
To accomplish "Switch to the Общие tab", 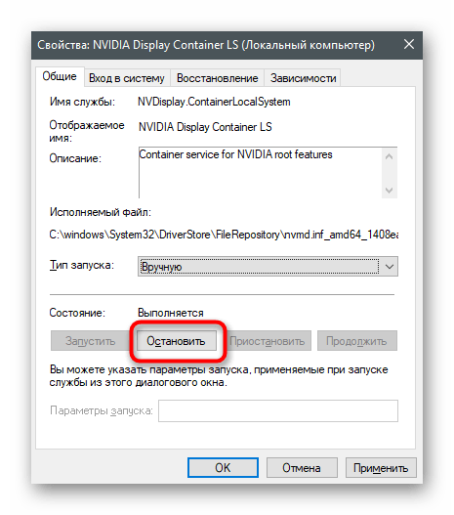I will [60, 76].
